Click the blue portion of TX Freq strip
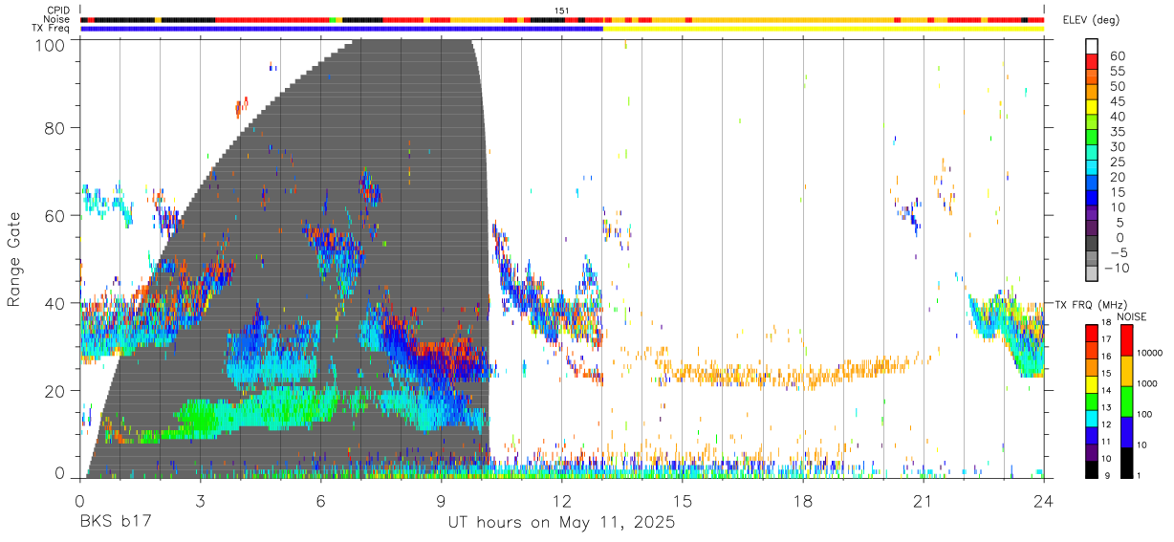The width and height of the screenshot is (1174, 542). [341, 29]
